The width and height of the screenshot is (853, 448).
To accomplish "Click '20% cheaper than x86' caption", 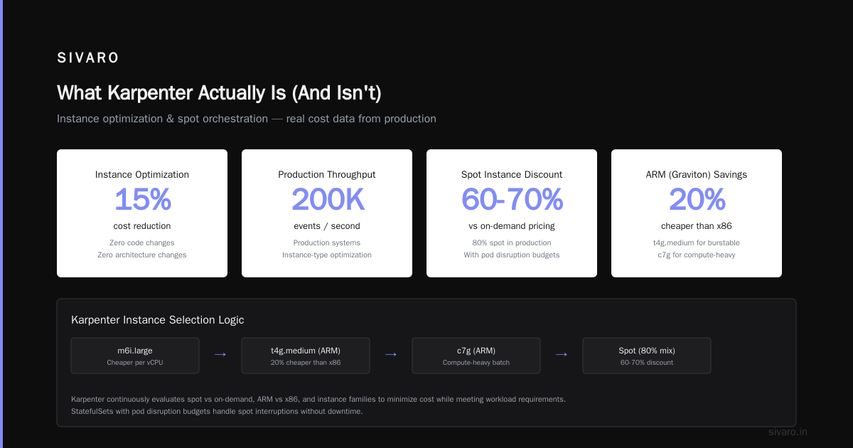I will coord(306,363).
